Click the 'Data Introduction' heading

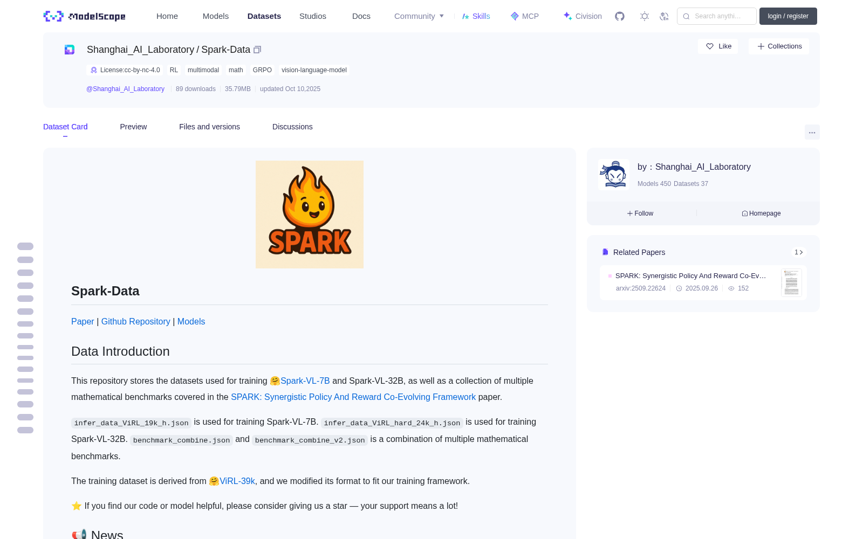click(x=120, y=351)
